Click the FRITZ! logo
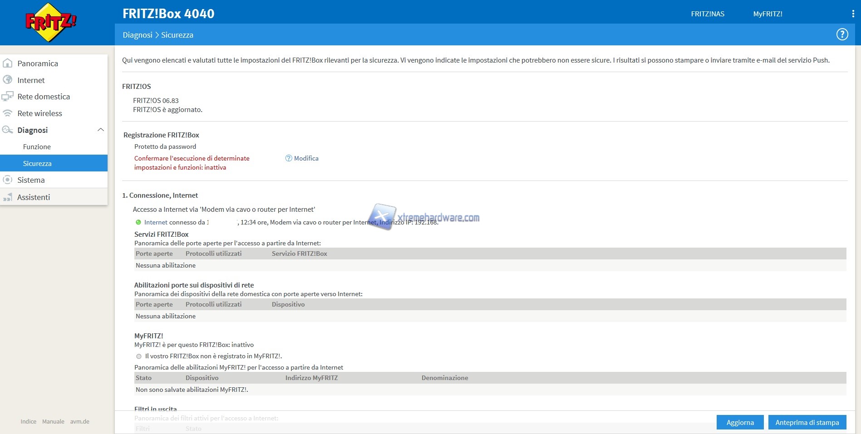Image resolution: width=861 pixels, height=434 pixels. click(51, 22)
